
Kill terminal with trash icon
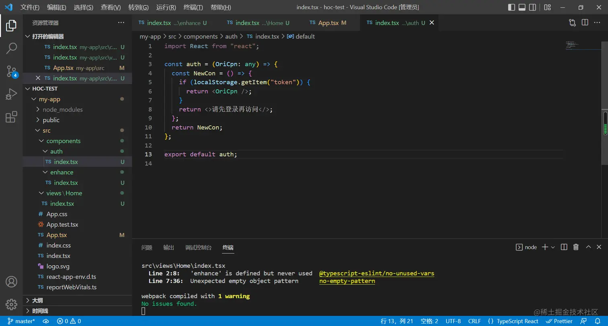click(576, 247)
